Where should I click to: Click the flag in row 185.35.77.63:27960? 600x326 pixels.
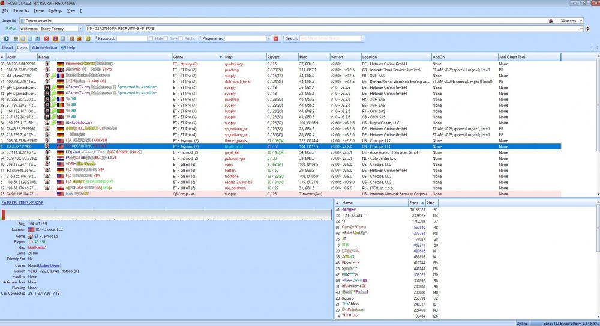pos(60,70)
